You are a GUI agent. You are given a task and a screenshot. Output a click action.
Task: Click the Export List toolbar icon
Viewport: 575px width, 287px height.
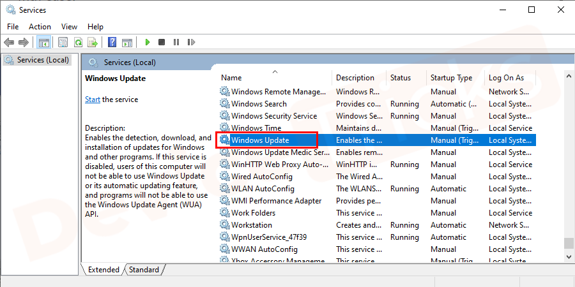[93, 42]
